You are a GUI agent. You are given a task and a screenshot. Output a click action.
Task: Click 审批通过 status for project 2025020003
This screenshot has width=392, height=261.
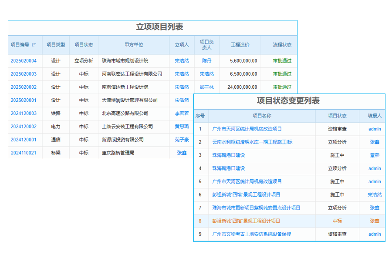pyautogui.click(x=282, y=74)
